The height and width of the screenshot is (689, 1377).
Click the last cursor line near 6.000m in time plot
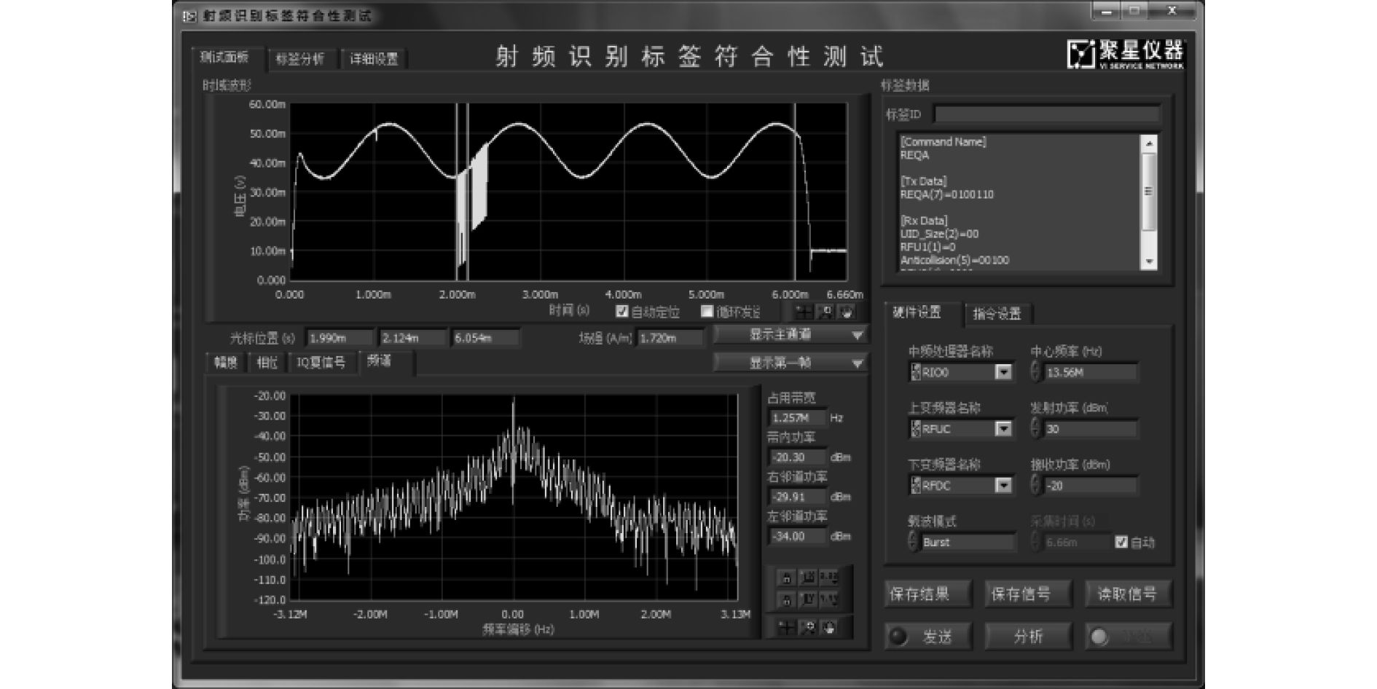click(x=795, y=192)
